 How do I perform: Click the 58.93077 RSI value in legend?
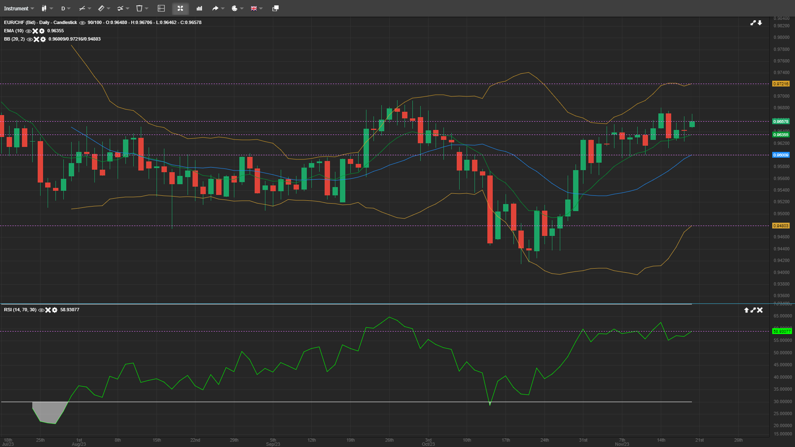point(70,310)
